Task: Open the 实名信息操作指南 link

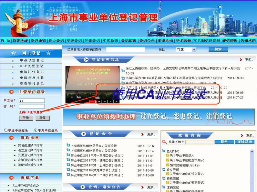Action: [30, 145]
